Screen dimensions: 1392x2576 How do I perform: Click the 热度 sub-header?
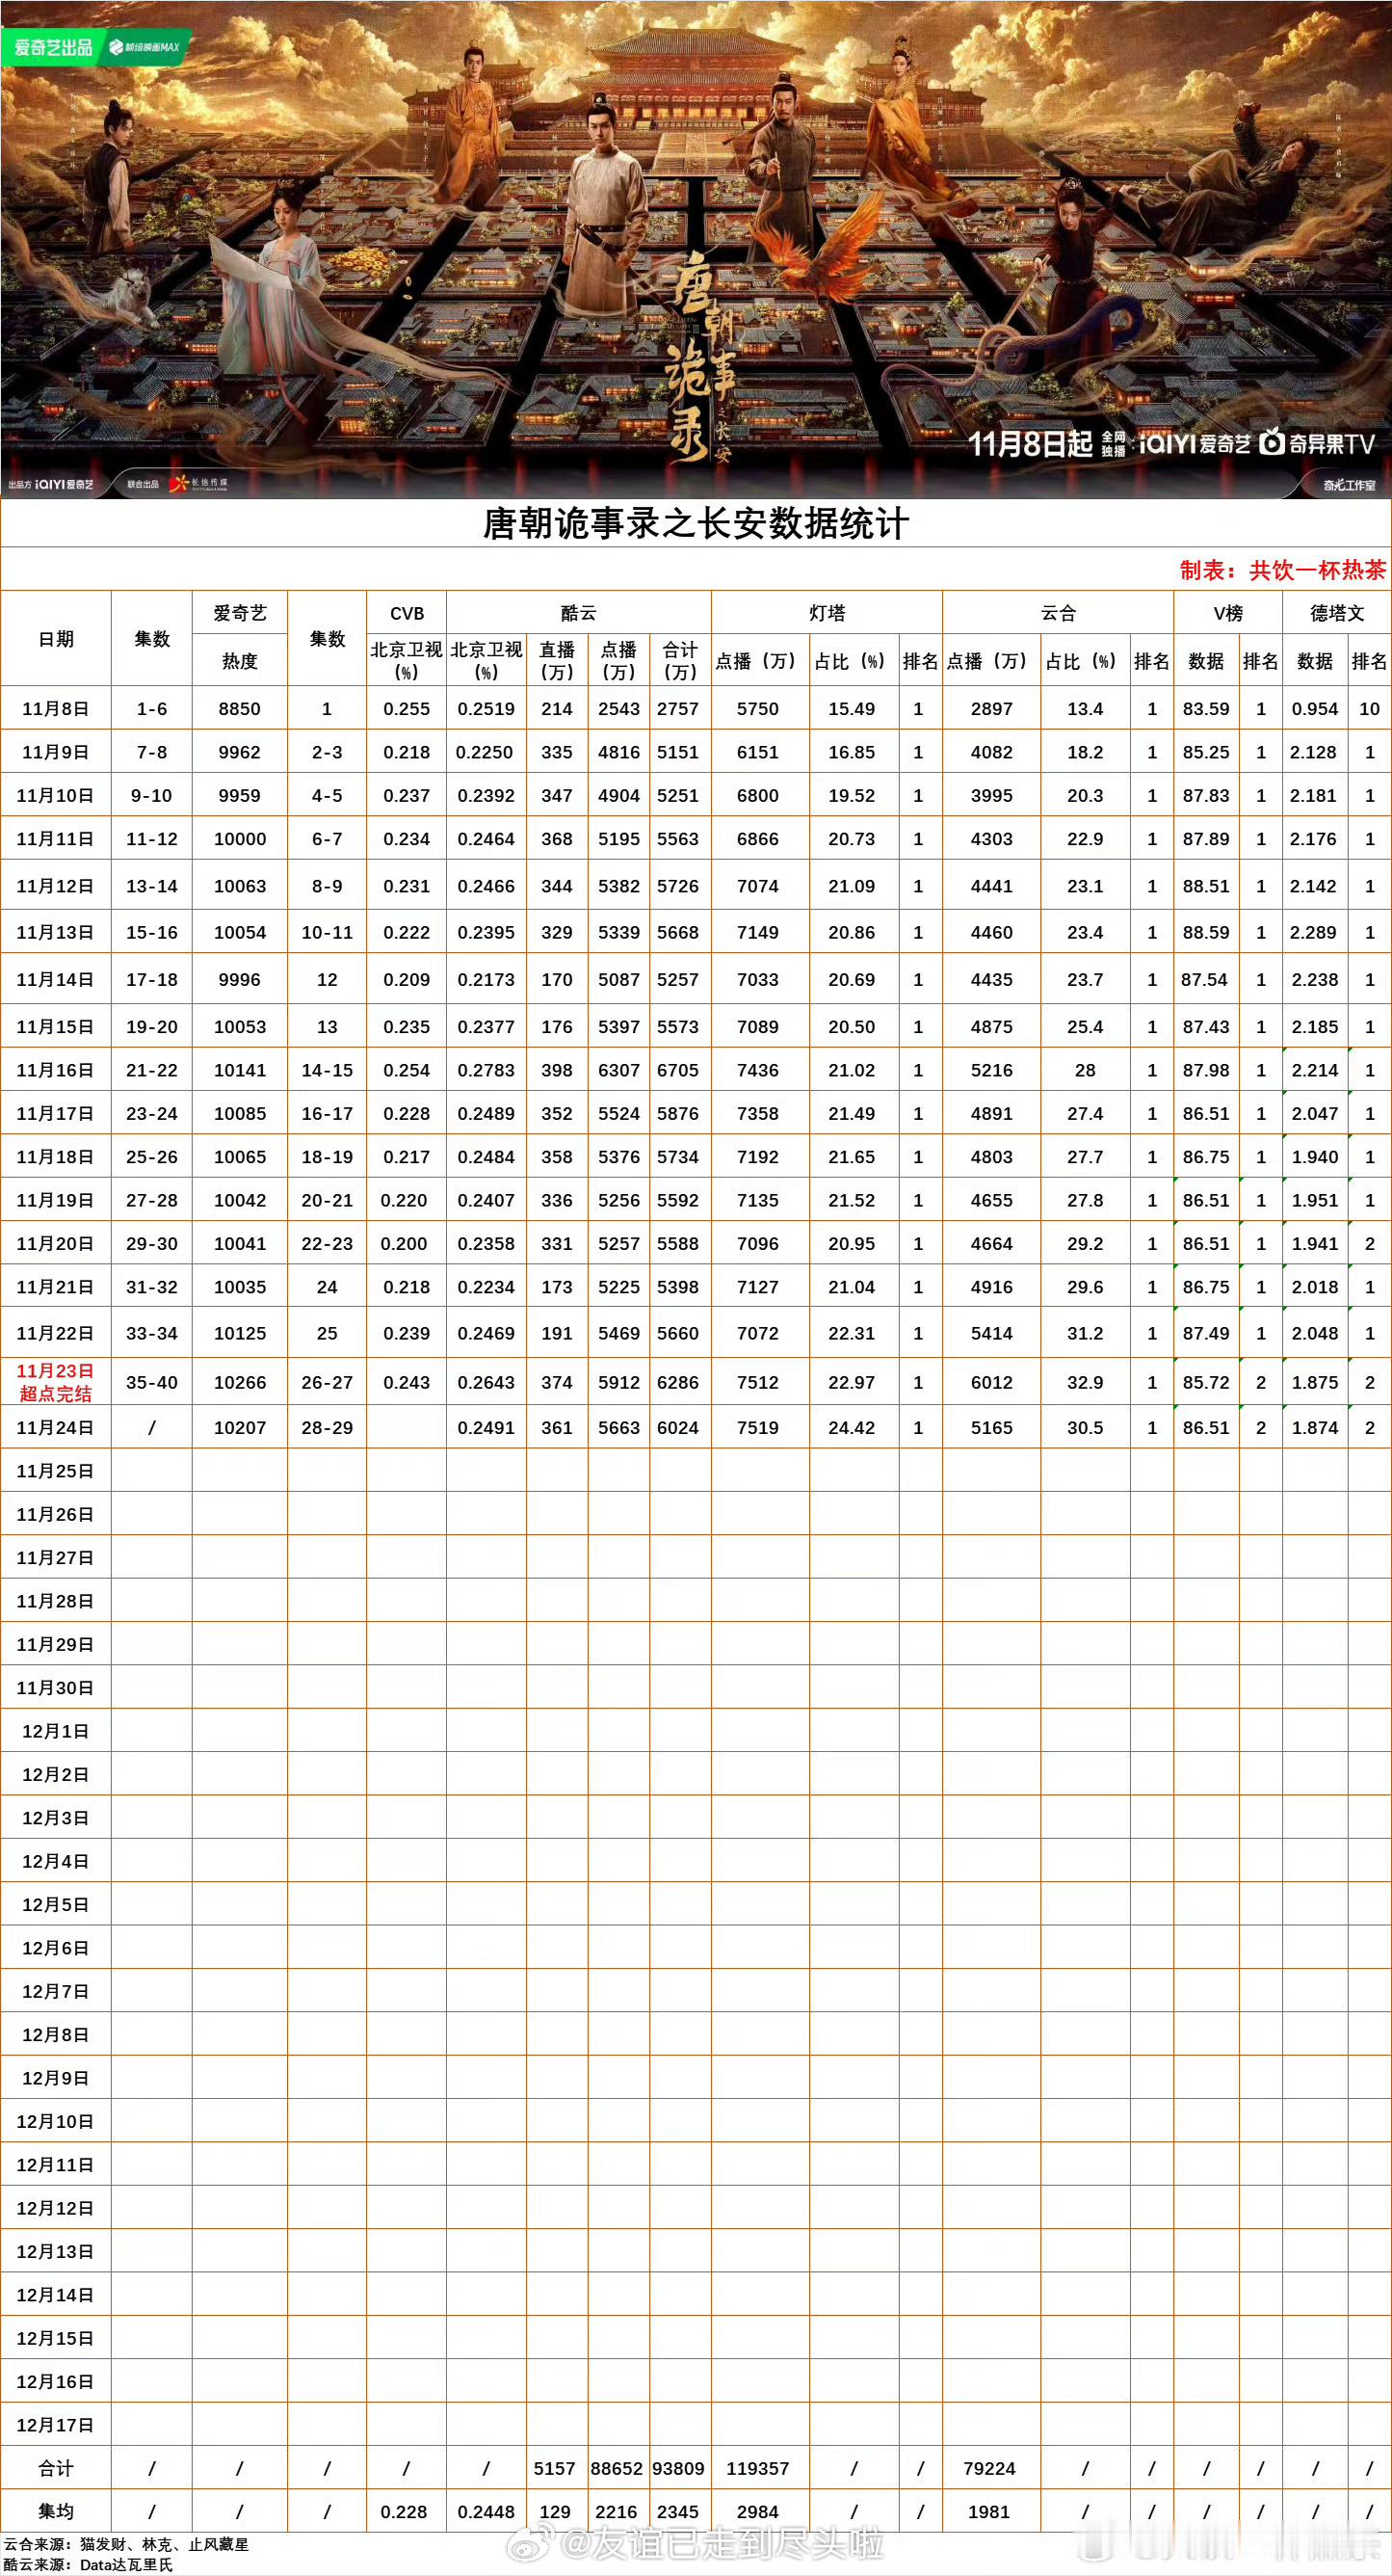[x=240, y=661]
